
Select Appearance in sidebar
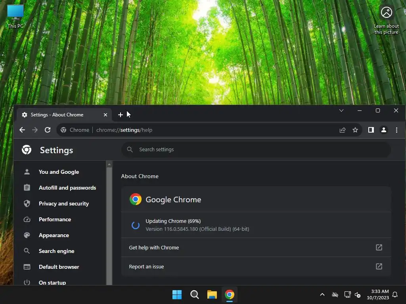click(x=54, y=235)
